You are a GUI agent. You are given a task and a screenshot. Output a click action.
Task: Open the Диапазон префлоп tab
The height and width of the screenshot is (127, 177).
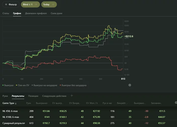pyautogui.click(x=36, y=13)
